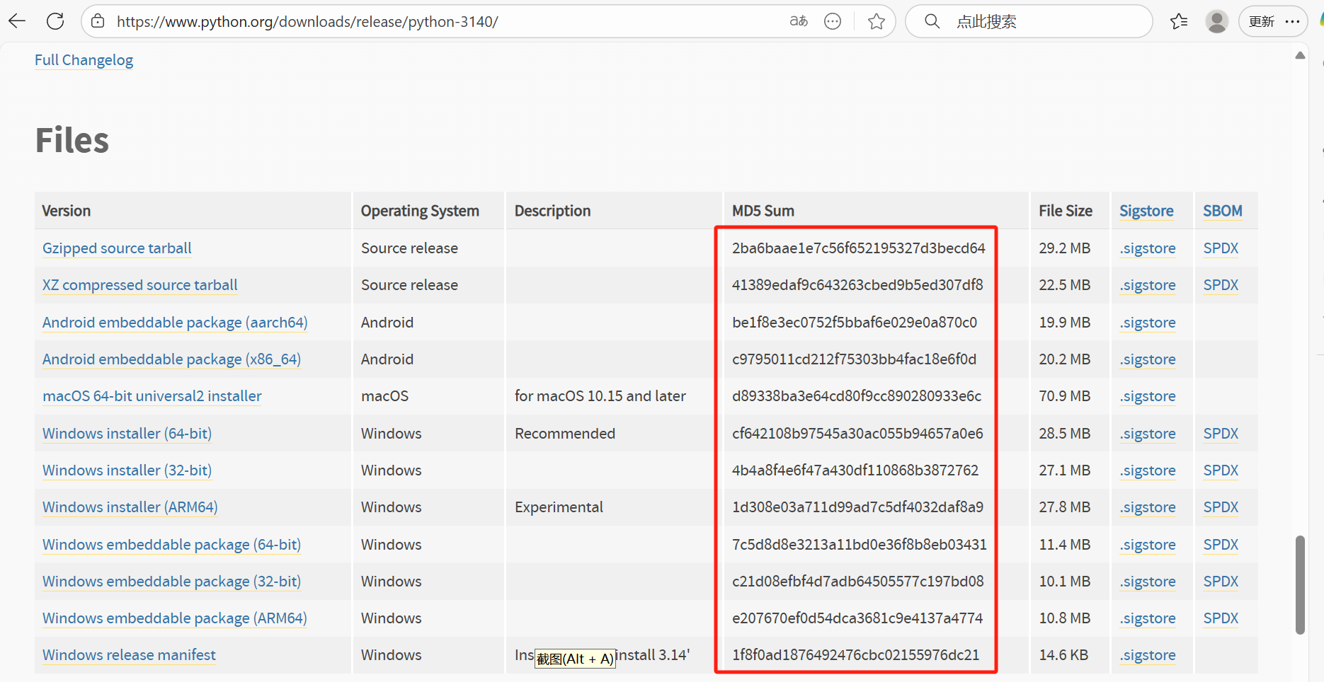Focus the 点此搜索 search box
The width and height of the screenshot is (1324, 682).
coord(1029,21)
